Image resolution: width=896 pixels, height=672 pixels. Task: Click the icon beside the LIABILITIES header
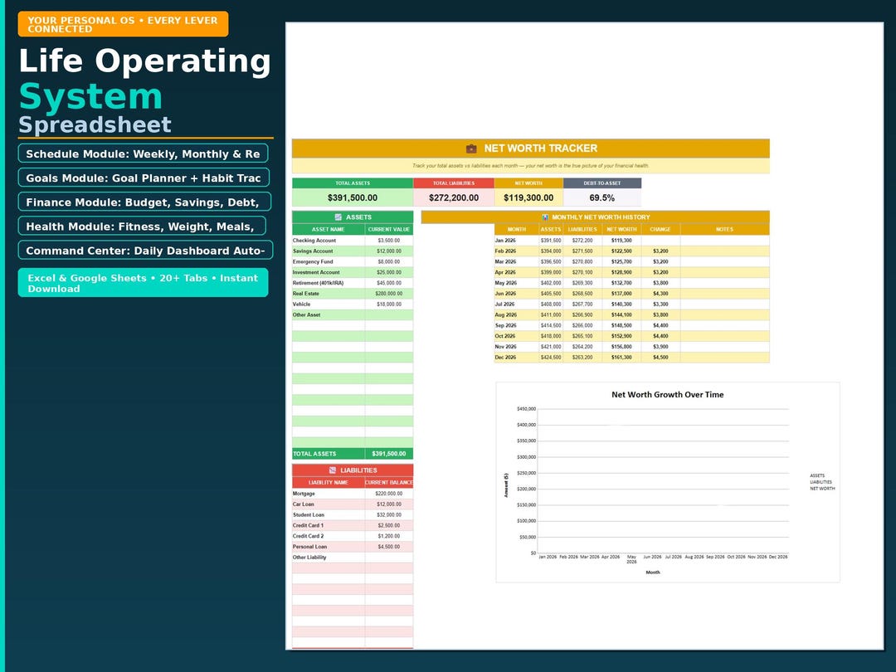(333, 470)
